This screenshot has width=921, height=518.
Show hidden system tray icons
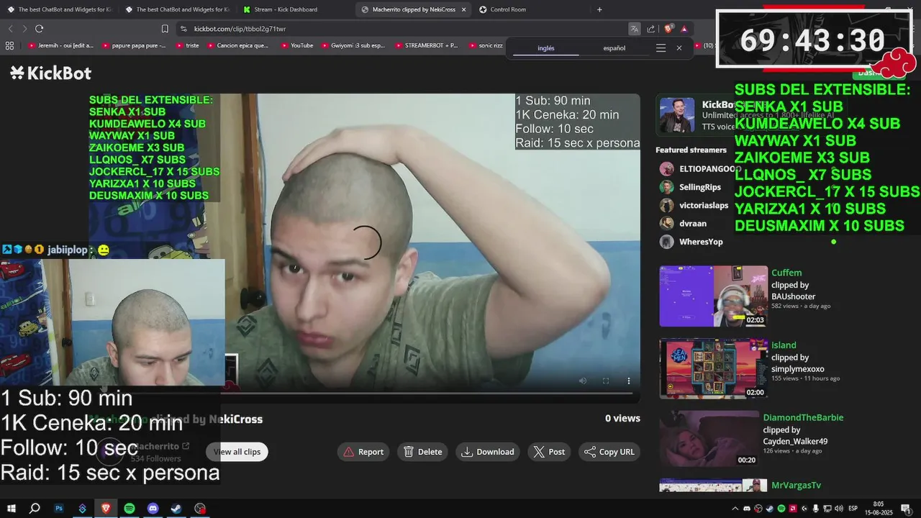[x=736, y=509]
